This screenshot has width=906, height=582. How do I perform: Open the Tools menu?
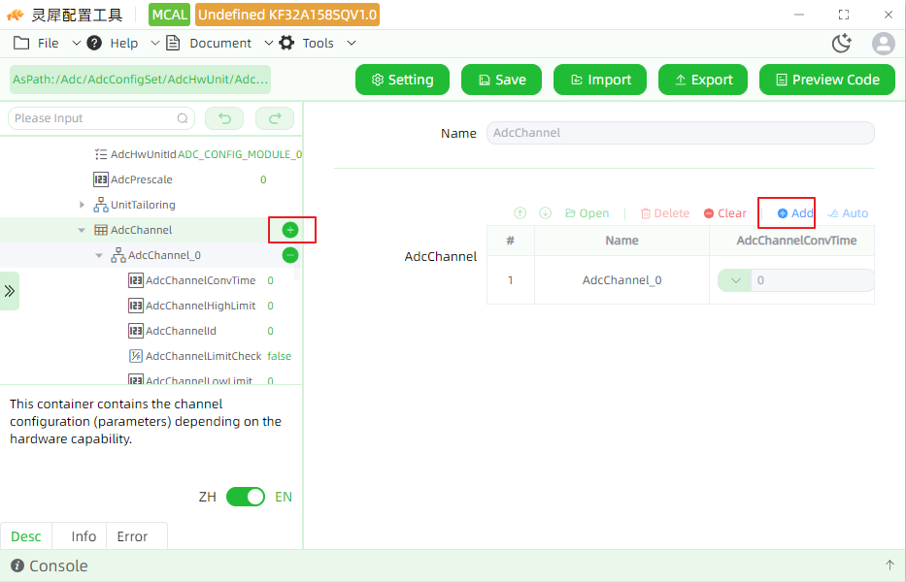tap(318, 44)
